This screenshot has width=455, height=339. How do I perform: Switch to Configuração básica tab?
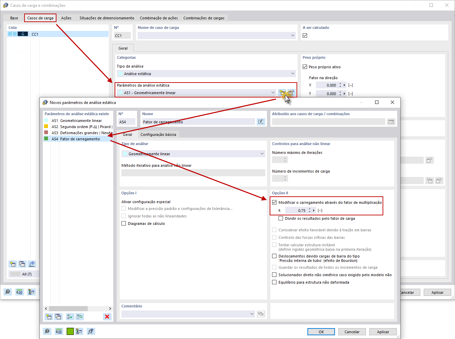[x=158, y=135]
